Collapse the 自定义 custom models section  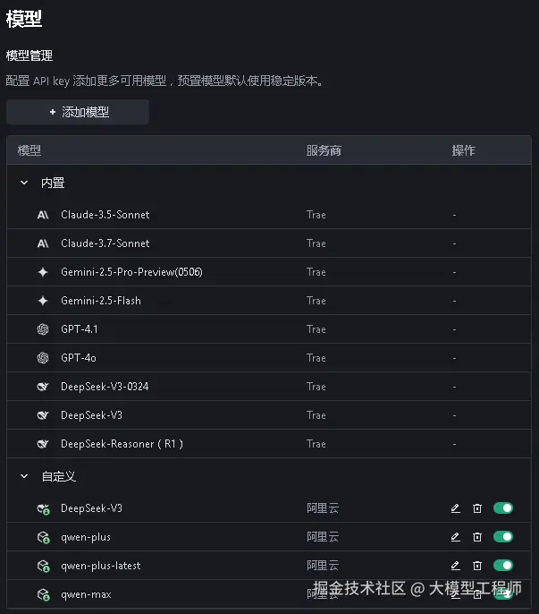tap(24, 476)
